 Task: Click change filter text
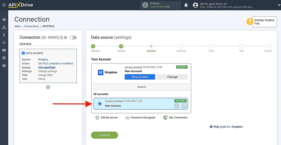click(45, 75)
